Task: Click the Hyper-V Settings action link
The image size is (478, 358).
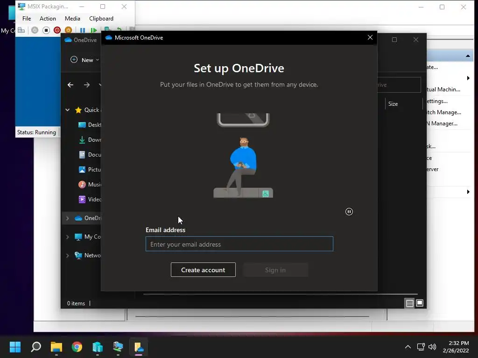Action: pyautogui.click(x=437, y=101)
